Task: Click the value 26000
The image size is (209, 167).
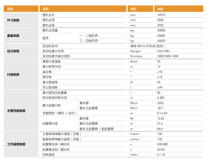Action: coord(161,41)
